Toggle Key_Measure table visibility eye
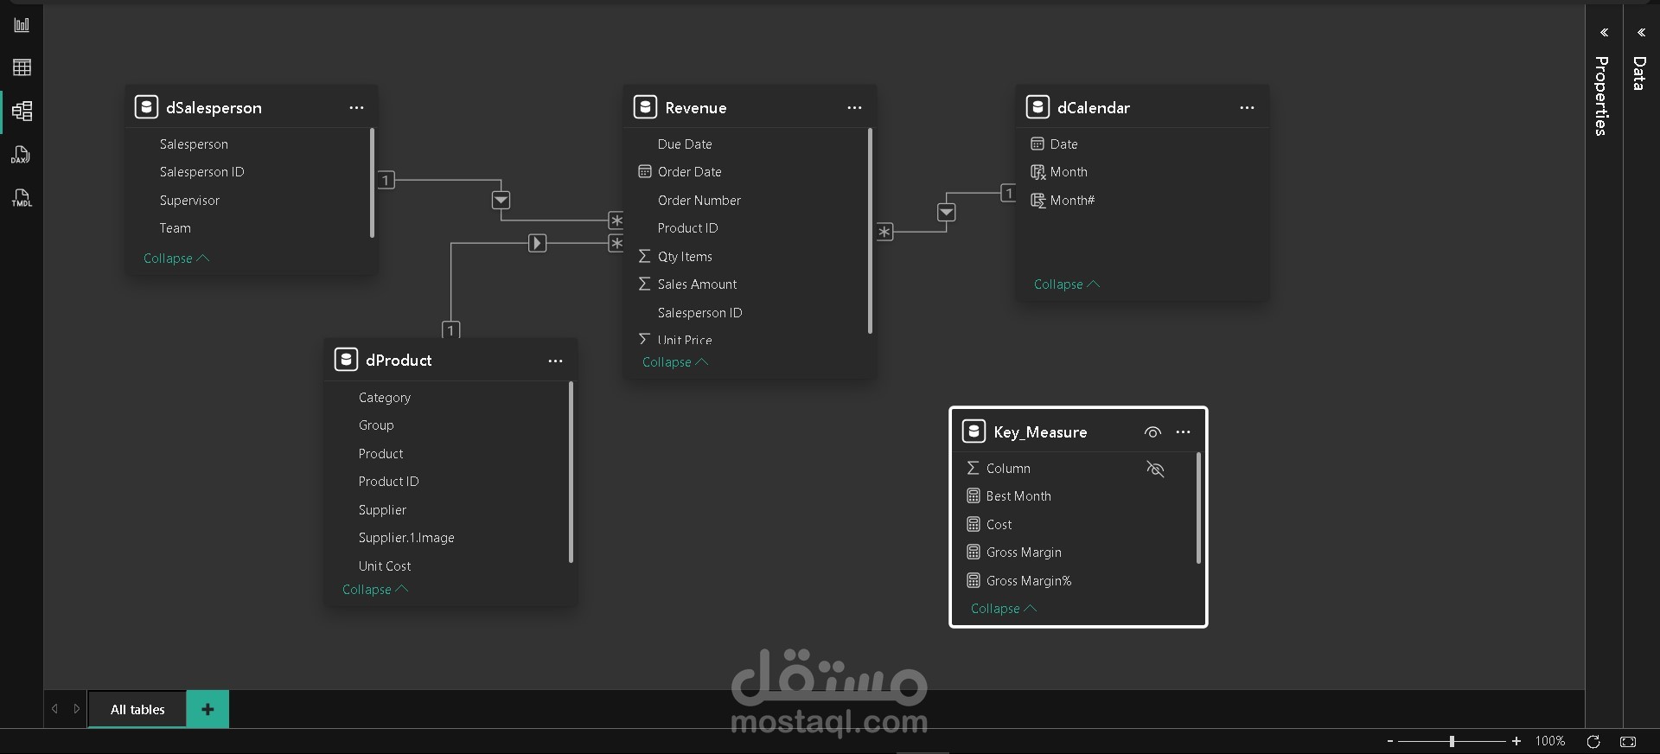Viewport: 1660px width, 754px height. [1152, 432]
